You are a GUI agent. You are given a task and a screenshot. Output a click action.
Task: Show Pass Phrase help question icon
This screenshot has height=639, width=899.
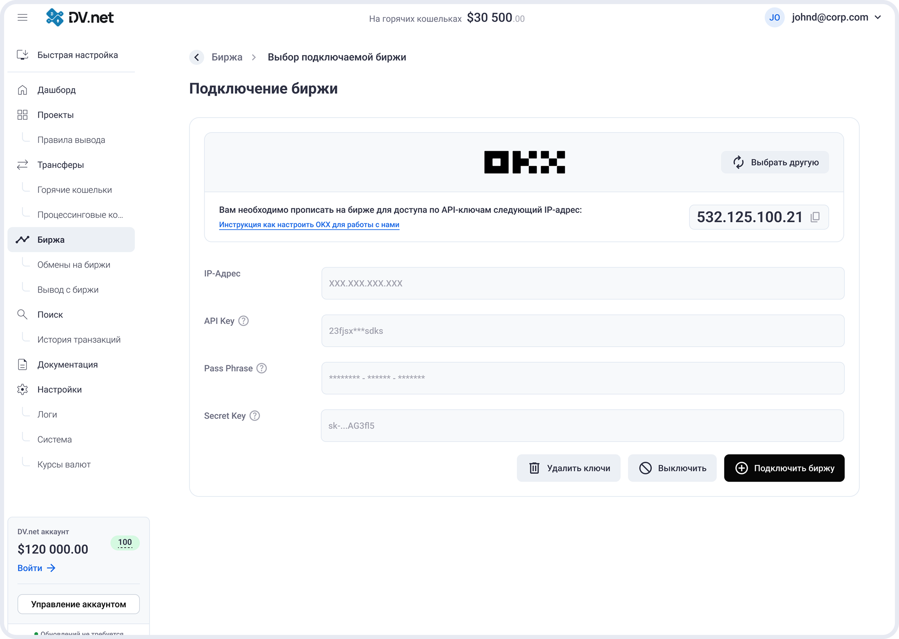(x=262, y=368)
